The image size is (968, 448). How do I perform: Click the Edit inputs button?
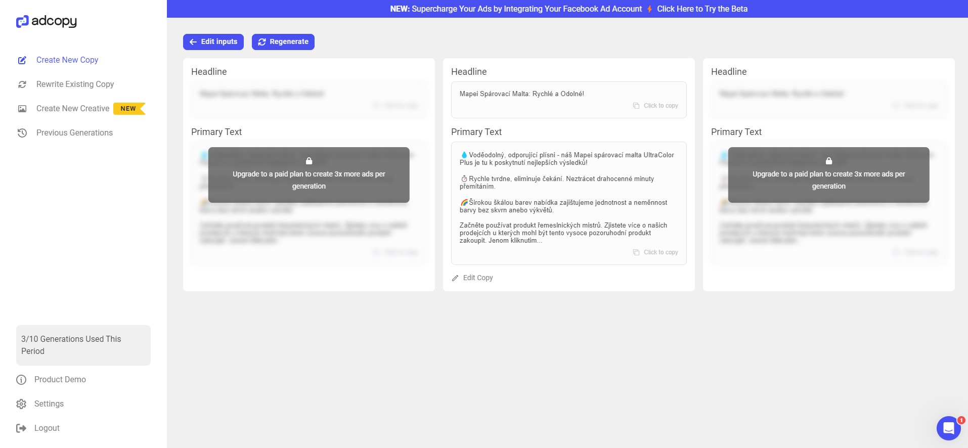point(213,42)
